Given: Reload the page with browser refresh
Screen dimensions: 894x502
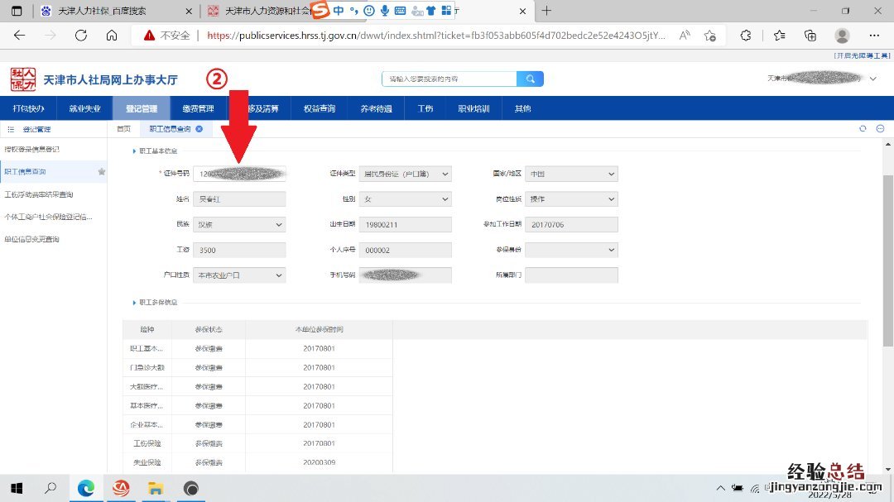Looking at the screenshot, I should [81, 36].
